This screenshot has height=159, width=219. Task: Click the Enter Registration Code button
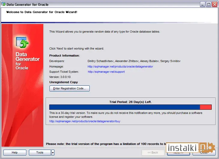69,88
